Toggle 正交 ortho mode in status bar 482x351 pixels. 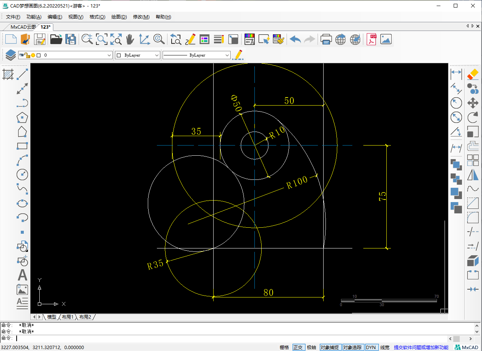(298, 347)
